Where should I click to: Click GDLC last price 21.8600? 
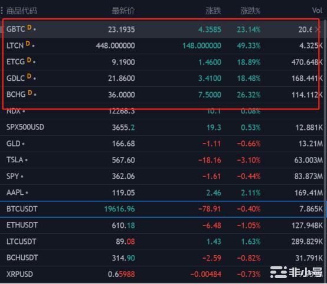(122, 79)
